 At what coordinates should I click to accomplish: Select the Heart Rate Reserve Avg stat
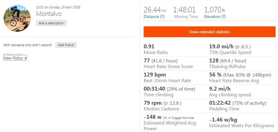click(x=234, y=77)
